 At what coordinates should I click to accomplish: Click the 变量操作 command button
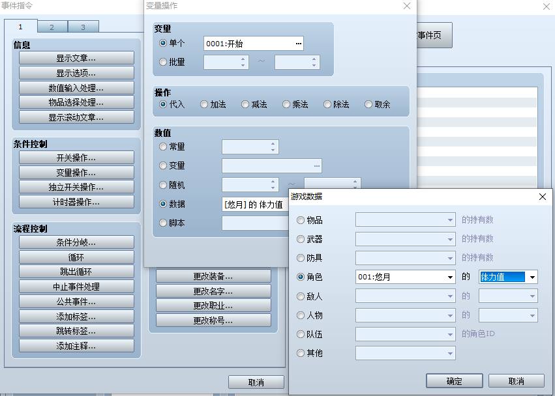tap(76, 172)
